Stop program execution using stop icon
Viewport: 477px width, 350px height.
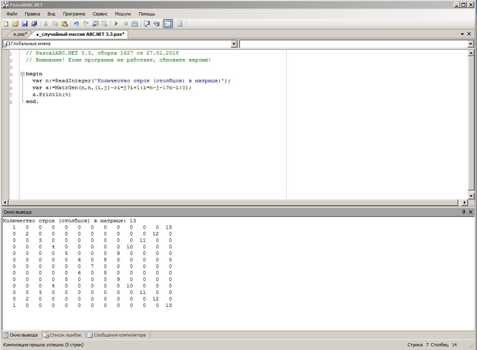(126, 24)
